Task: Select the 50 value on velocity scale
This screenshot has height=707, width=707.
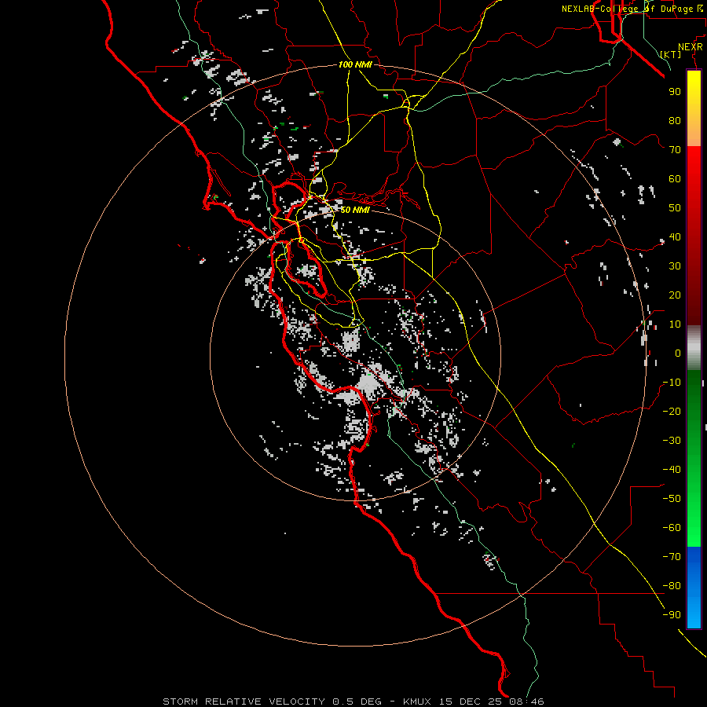Action: pos(675,208)
